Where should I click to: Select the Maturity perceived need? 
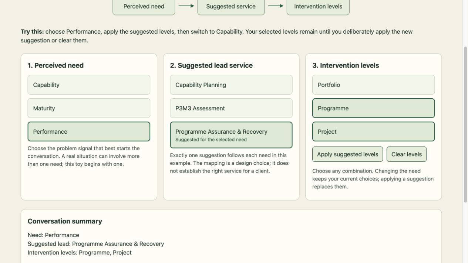pos(89,108)
